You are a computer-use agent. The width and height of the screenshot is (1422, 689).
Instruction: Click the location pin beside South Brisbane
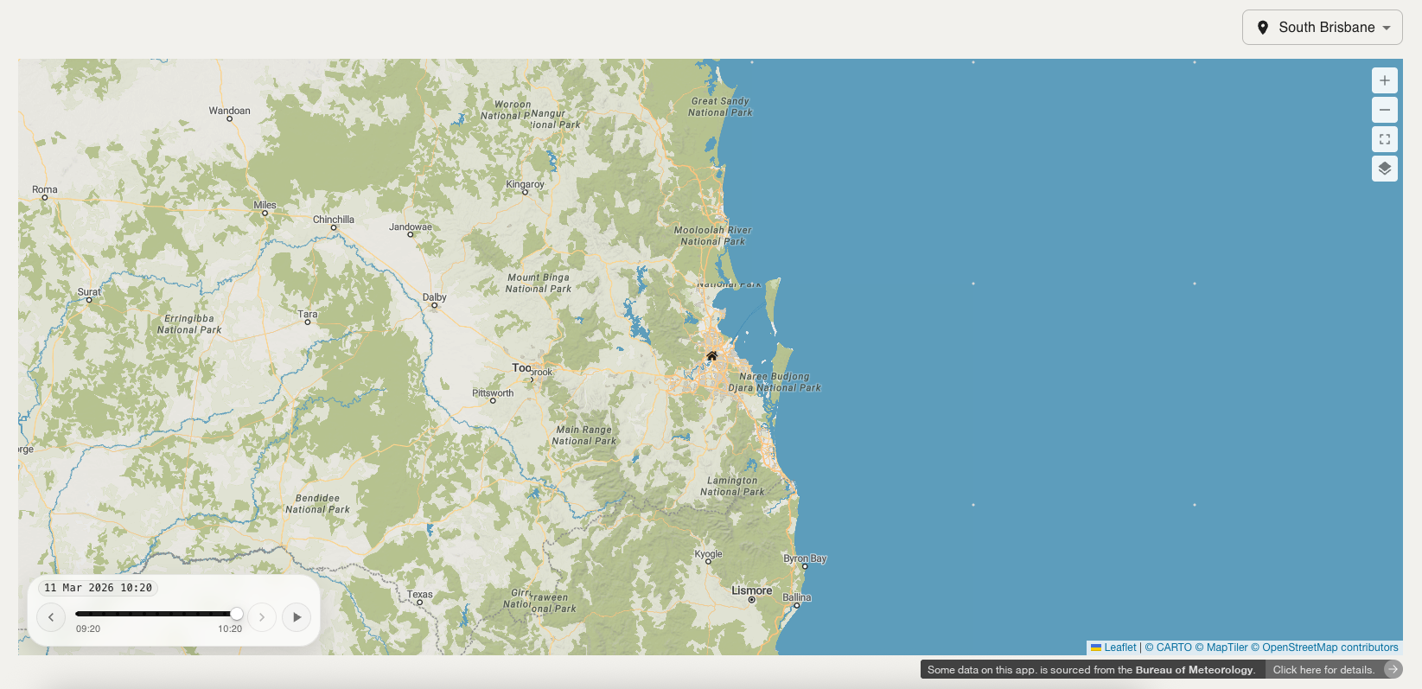pos(1262,28)
